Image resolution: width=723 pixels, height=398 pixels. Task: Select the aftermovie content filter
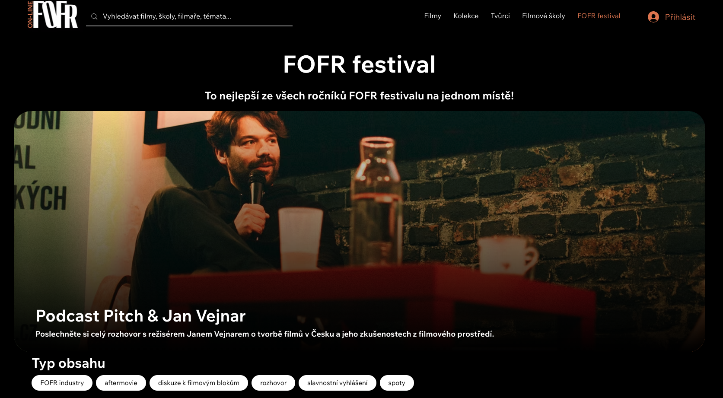(x=121, y=383)
